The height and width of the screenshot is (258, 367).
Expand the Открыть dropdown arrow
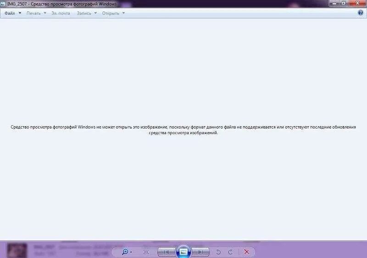123,13
